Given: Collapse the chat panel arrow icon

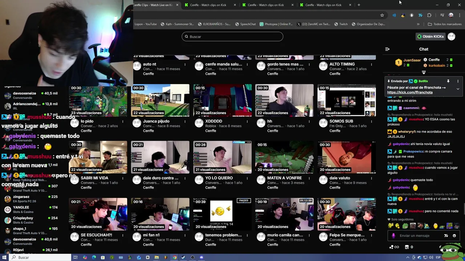Looking at the screenshot, I should [x=387, y=49].
